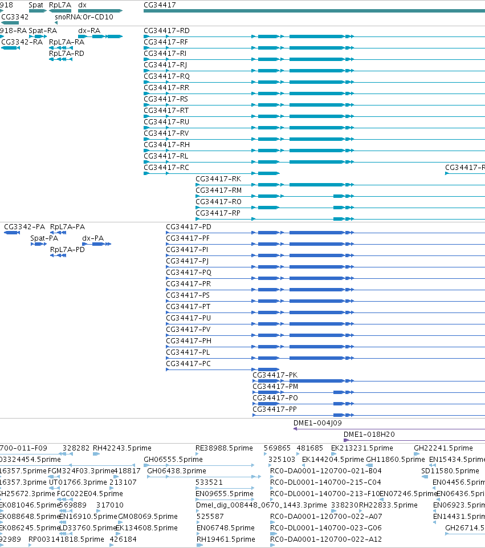Select EST RP003141818.5prime
This screenshot has height=548, width=485.
point(66,539)
